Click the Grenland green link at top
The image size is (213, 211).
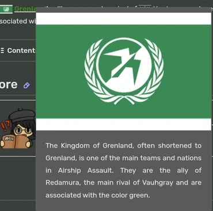pos(25,9)
